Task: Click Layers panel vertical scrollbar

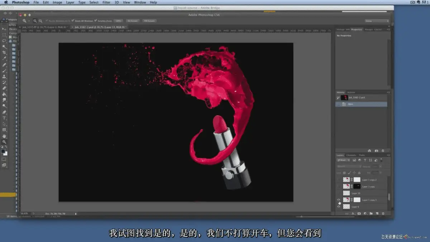Action: click(389, 196)
